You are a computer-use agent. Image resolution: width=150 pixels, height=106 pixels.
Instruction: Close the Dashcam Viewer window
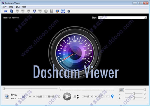(146, 3)
